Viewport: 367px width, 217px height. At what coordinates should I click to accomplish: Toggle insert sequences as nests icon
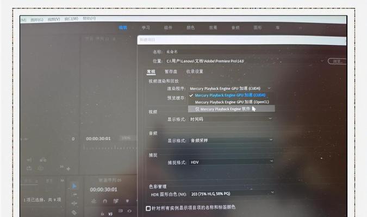click(x=94, y=201)
